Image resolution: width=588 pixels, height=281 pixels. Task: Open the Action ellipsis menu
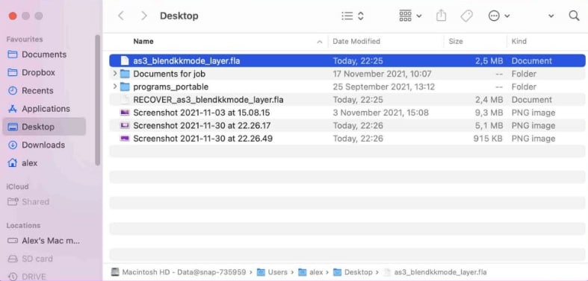[499, 16]
